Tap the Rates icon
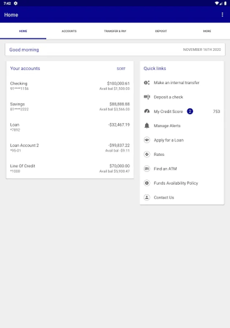This screenshot has width=230, height=328. (x=147, y=155)
